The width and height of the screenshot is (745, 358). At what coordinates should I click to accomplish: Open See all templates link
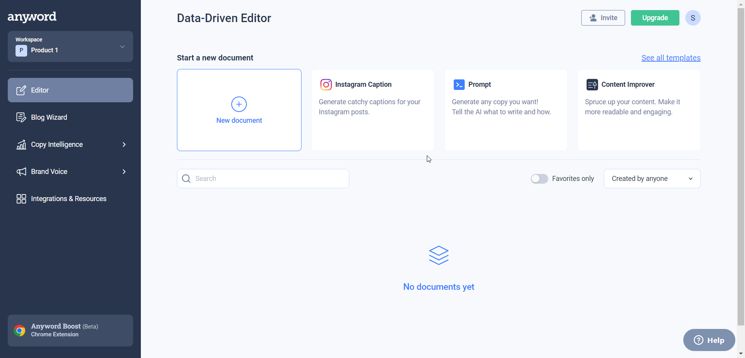671,57
